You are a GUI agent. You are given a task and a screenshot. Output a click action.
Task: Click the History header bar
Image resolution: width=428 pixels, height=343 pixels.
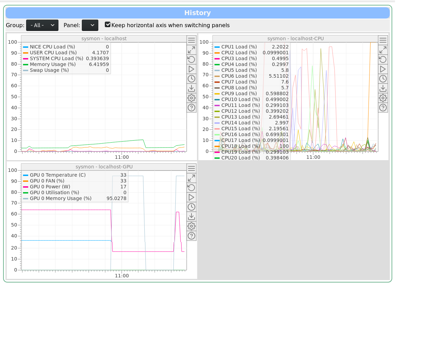click(197, 13)
